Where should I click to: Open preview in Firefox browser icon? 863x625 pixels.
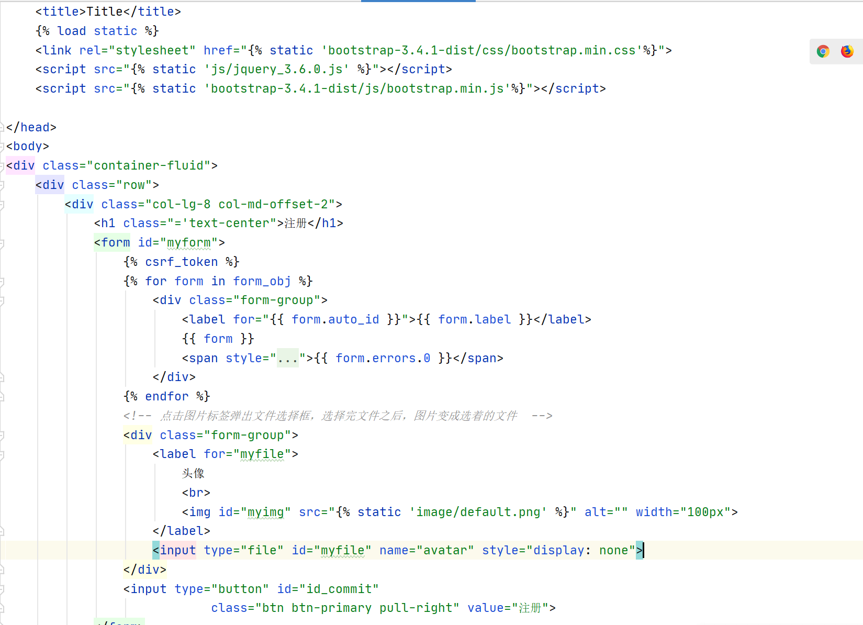click(x=847, y=51)
